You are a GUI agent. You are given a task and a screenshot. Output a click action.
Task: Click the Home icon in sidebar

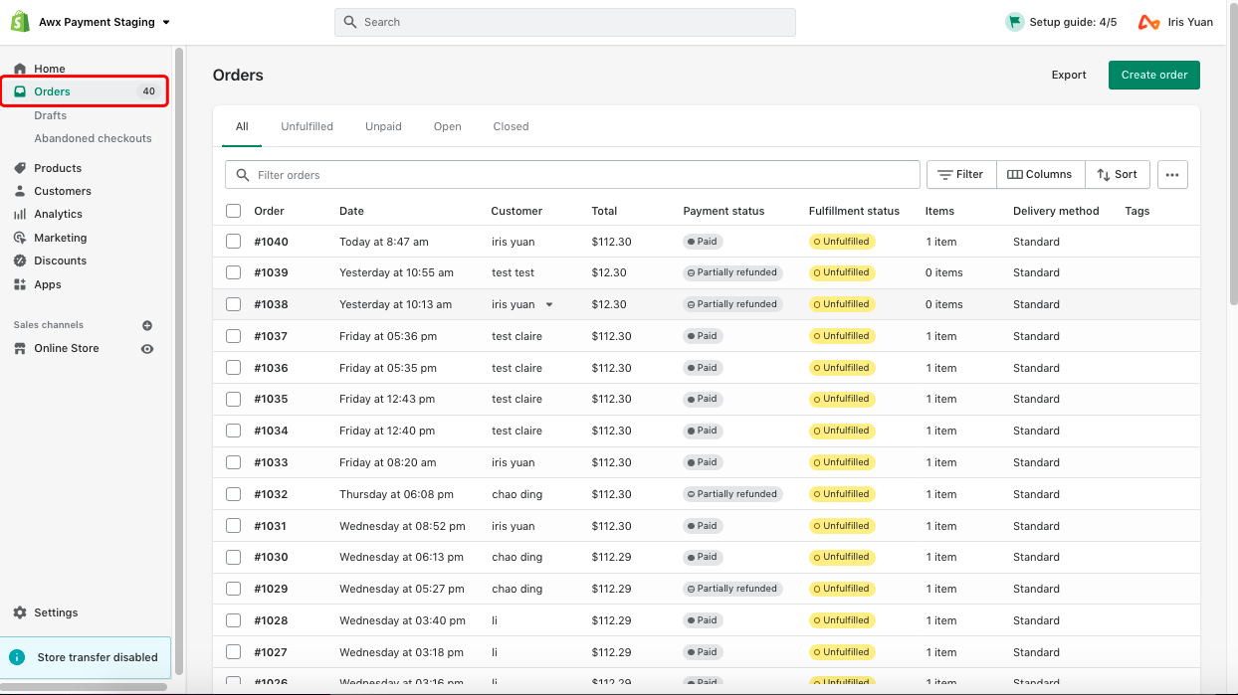pos(20,69)
